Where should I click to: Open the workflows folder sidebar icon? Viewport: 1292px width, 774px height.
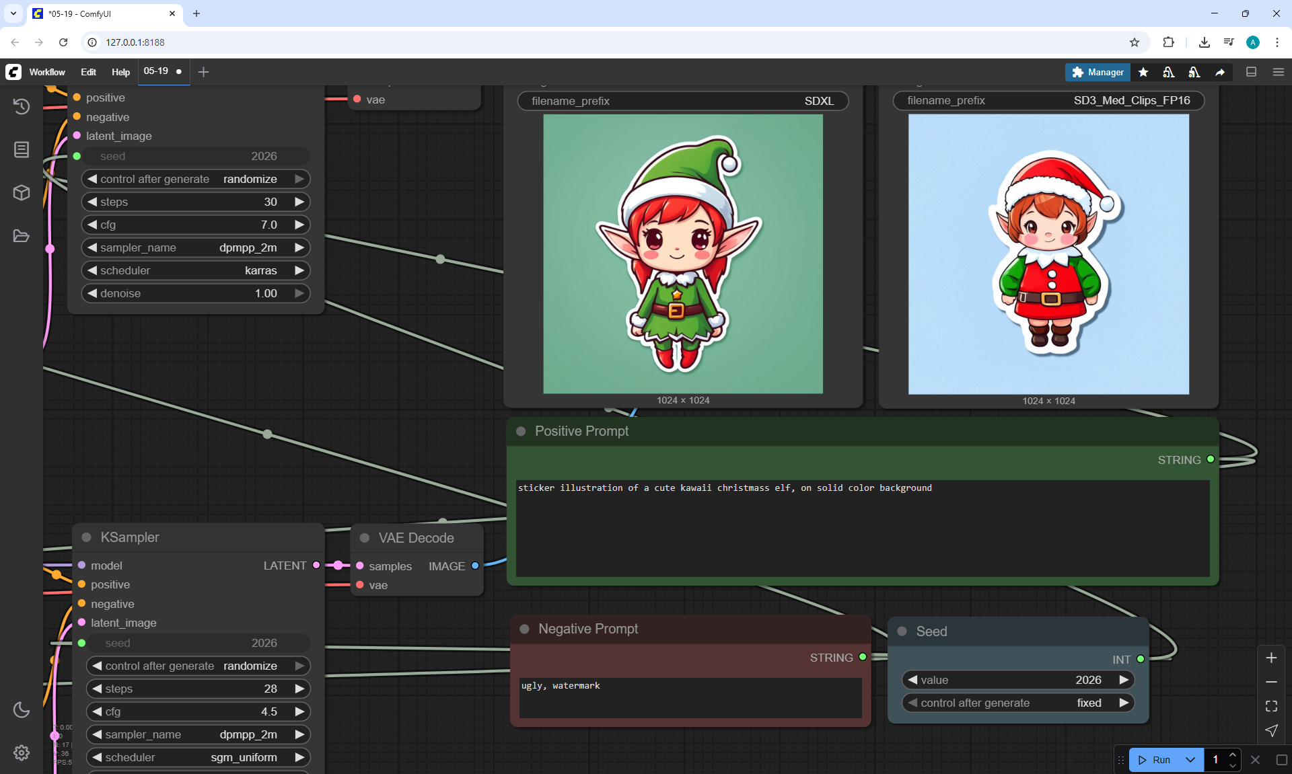click(22, 236)
